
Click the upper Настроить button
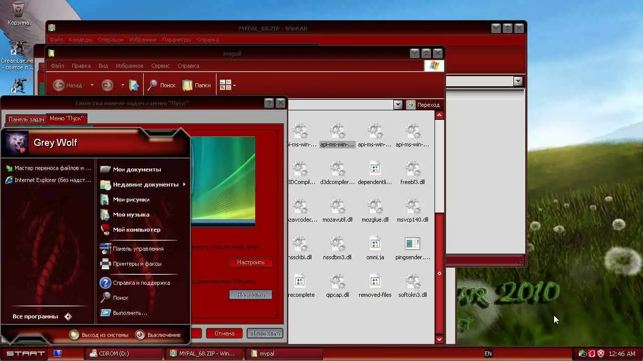(x=251, y=262)
